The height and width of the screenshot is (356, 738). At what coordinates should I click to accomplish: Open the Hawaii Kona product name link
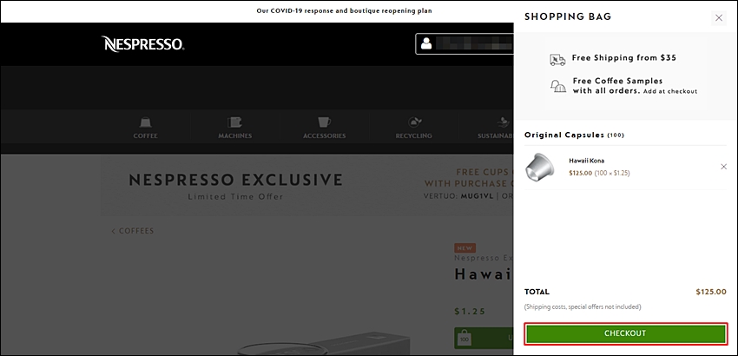coord(586,161)
